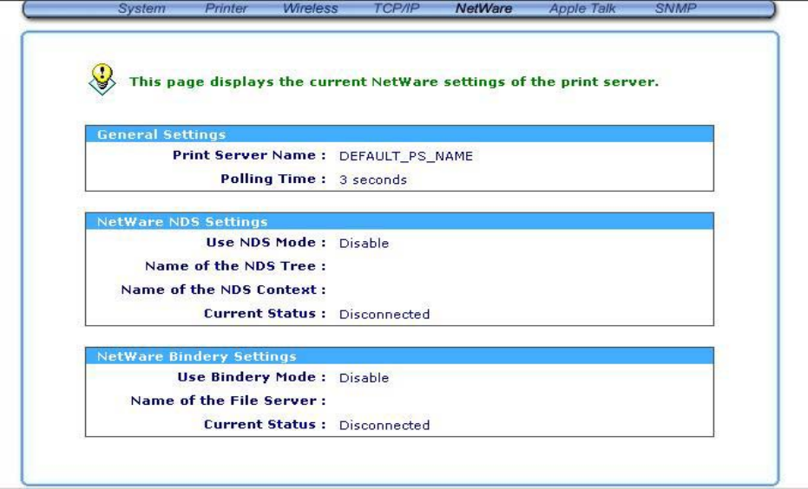Click the Name of the File Server label

[228, 401]
